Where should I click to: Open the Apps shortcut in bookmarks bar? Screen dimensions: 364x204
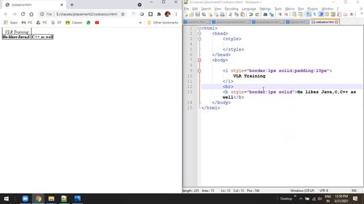[x=10, y=23]
